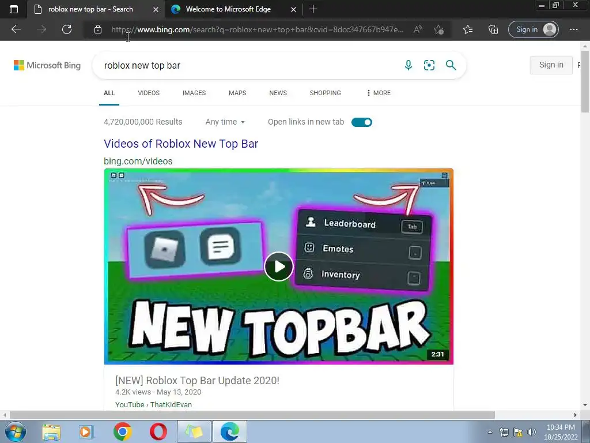This screenshot has width=590, height=443.
Task: Open Edge Settings and more ellipsis
Action: [573, 29]
